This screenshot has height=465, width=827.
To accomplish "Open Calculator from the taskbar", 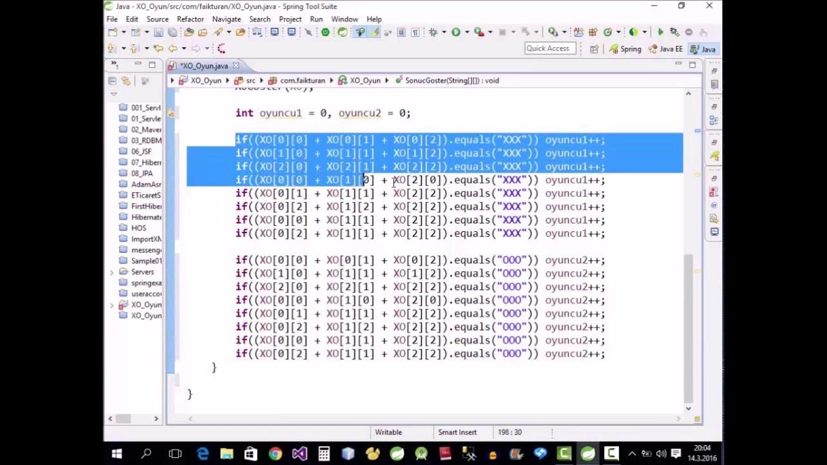I will pos(324,453).
